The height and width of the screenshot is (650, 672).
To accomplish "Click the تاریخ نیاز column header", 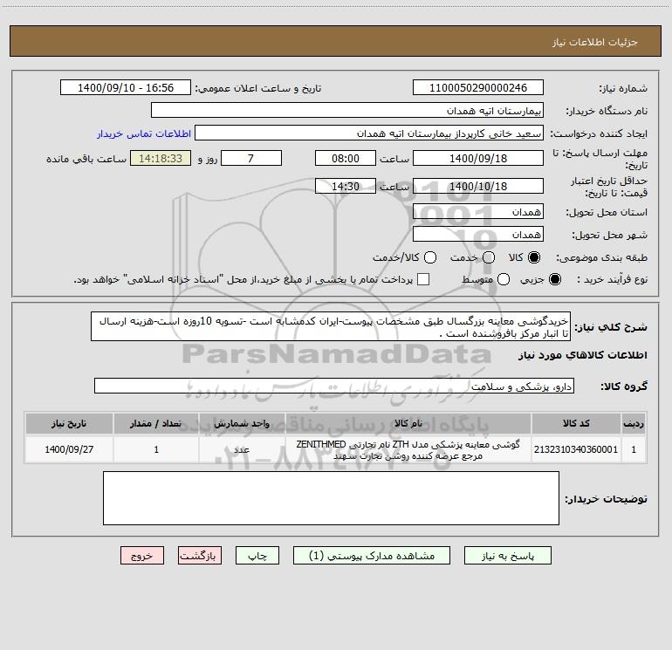I will pos(69,423).
